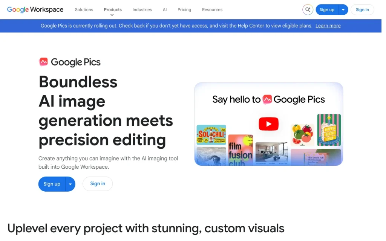Click the "Say hello to Google Pics" title
386x241 pixels.
268,99
